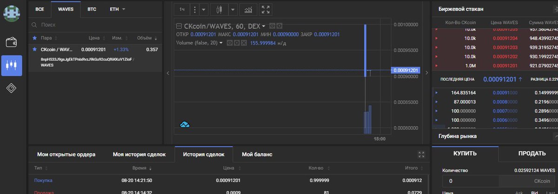
Task: Click the 0.00091201 current price label on chart axis
Action: pos(406,70)
